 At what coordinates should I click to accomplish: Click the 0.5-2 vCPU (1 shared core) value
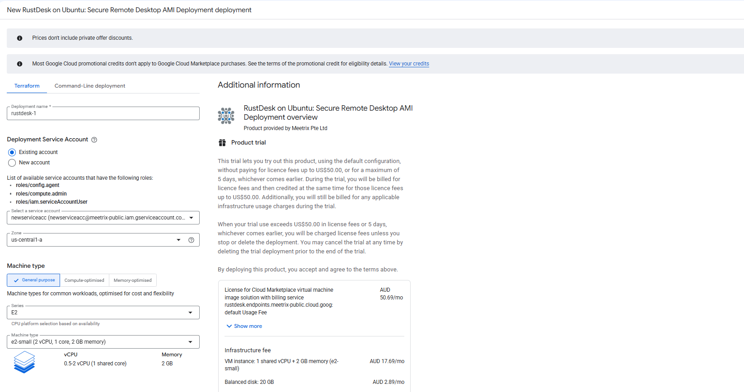[95, 364]
